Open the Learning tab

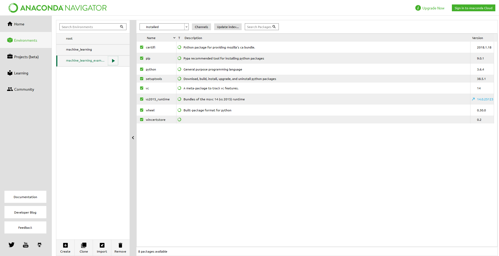[26, 73]
